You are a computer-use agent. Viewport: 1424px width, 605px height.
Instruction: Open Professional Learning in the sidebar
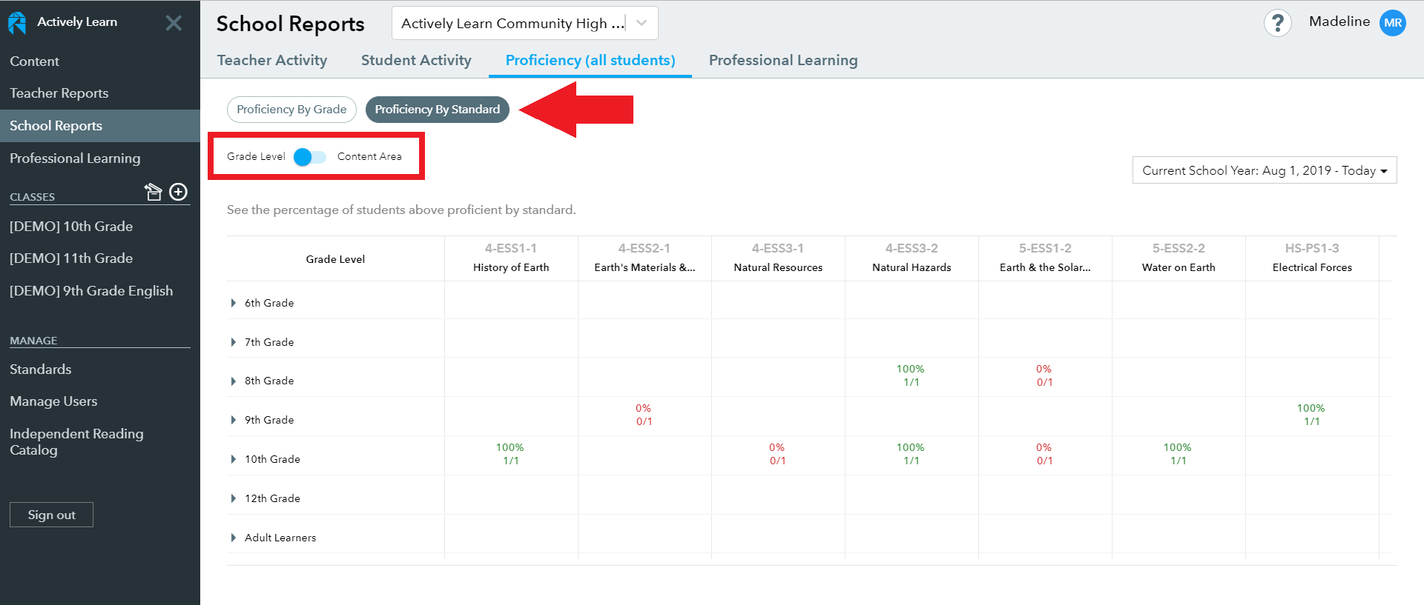click(x=75, y=158)
